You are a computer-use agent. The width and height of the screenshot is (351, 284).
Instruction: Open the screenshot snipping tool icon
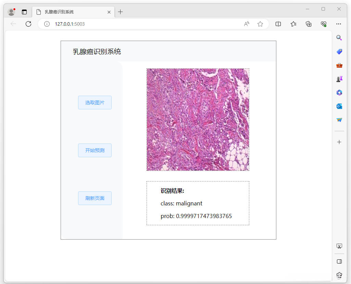[339, 246]
